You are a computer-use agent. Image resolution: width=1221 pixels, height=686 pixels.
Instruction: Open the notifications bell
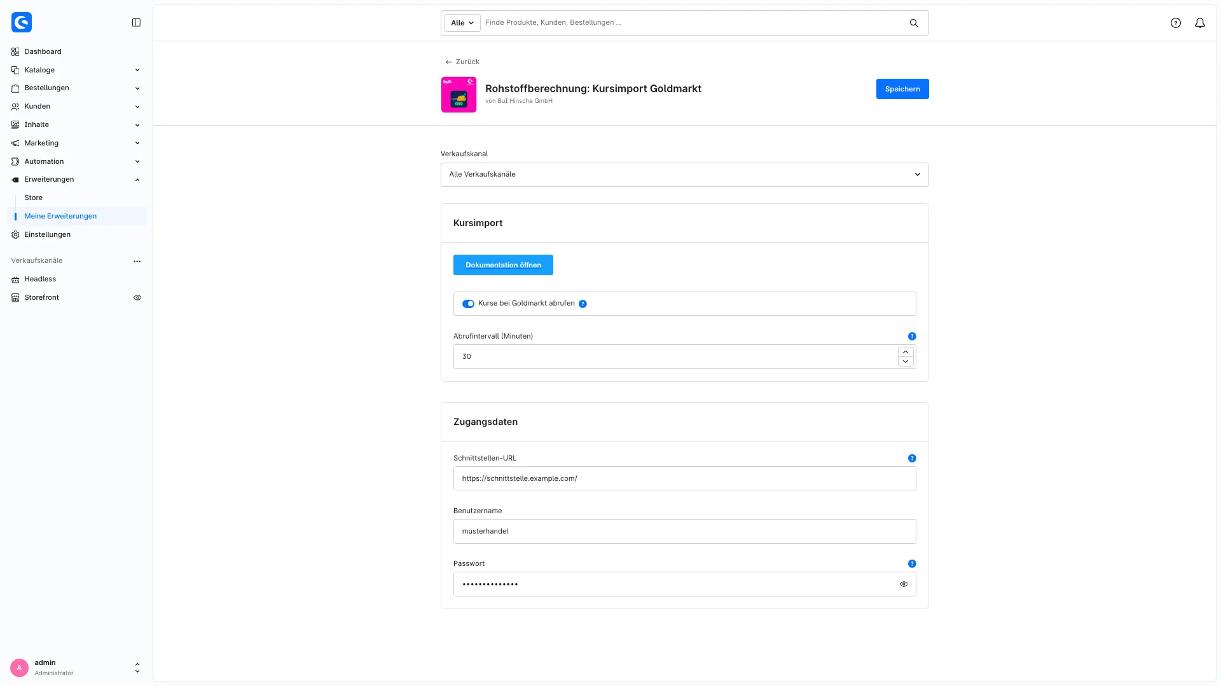1200,23
